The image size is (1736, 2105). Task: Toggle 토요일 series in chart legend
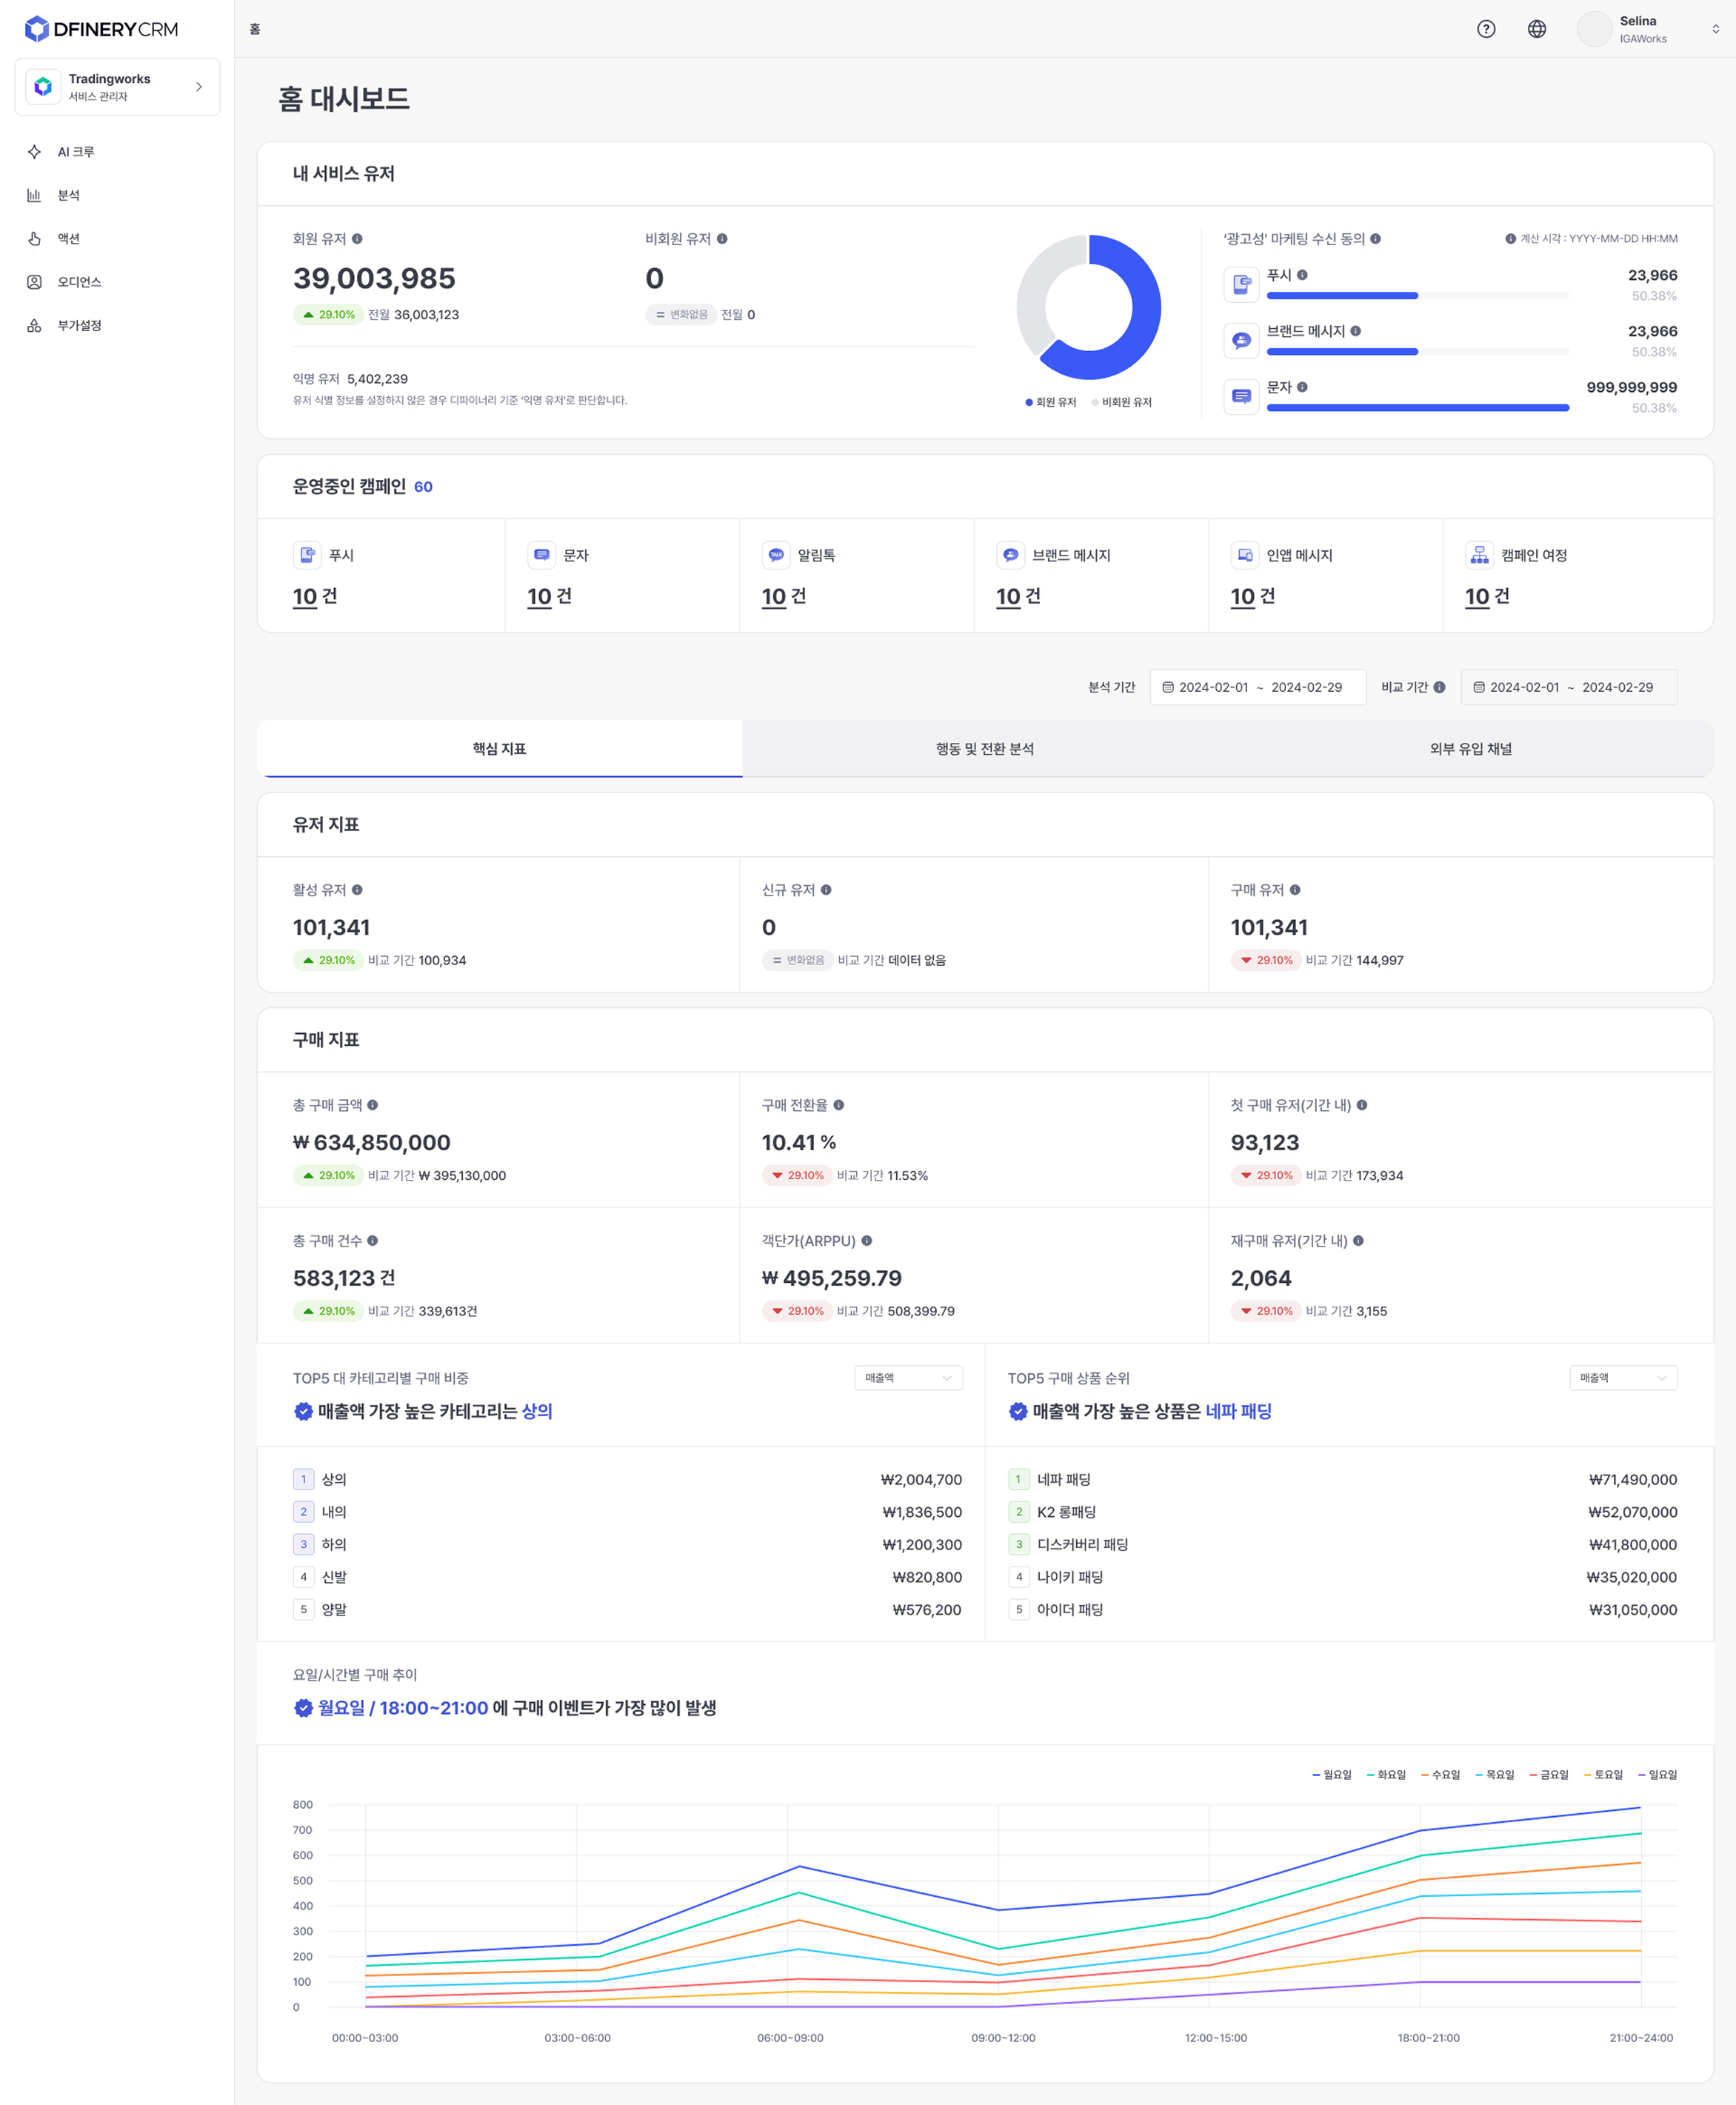tap(1603, 1775)
